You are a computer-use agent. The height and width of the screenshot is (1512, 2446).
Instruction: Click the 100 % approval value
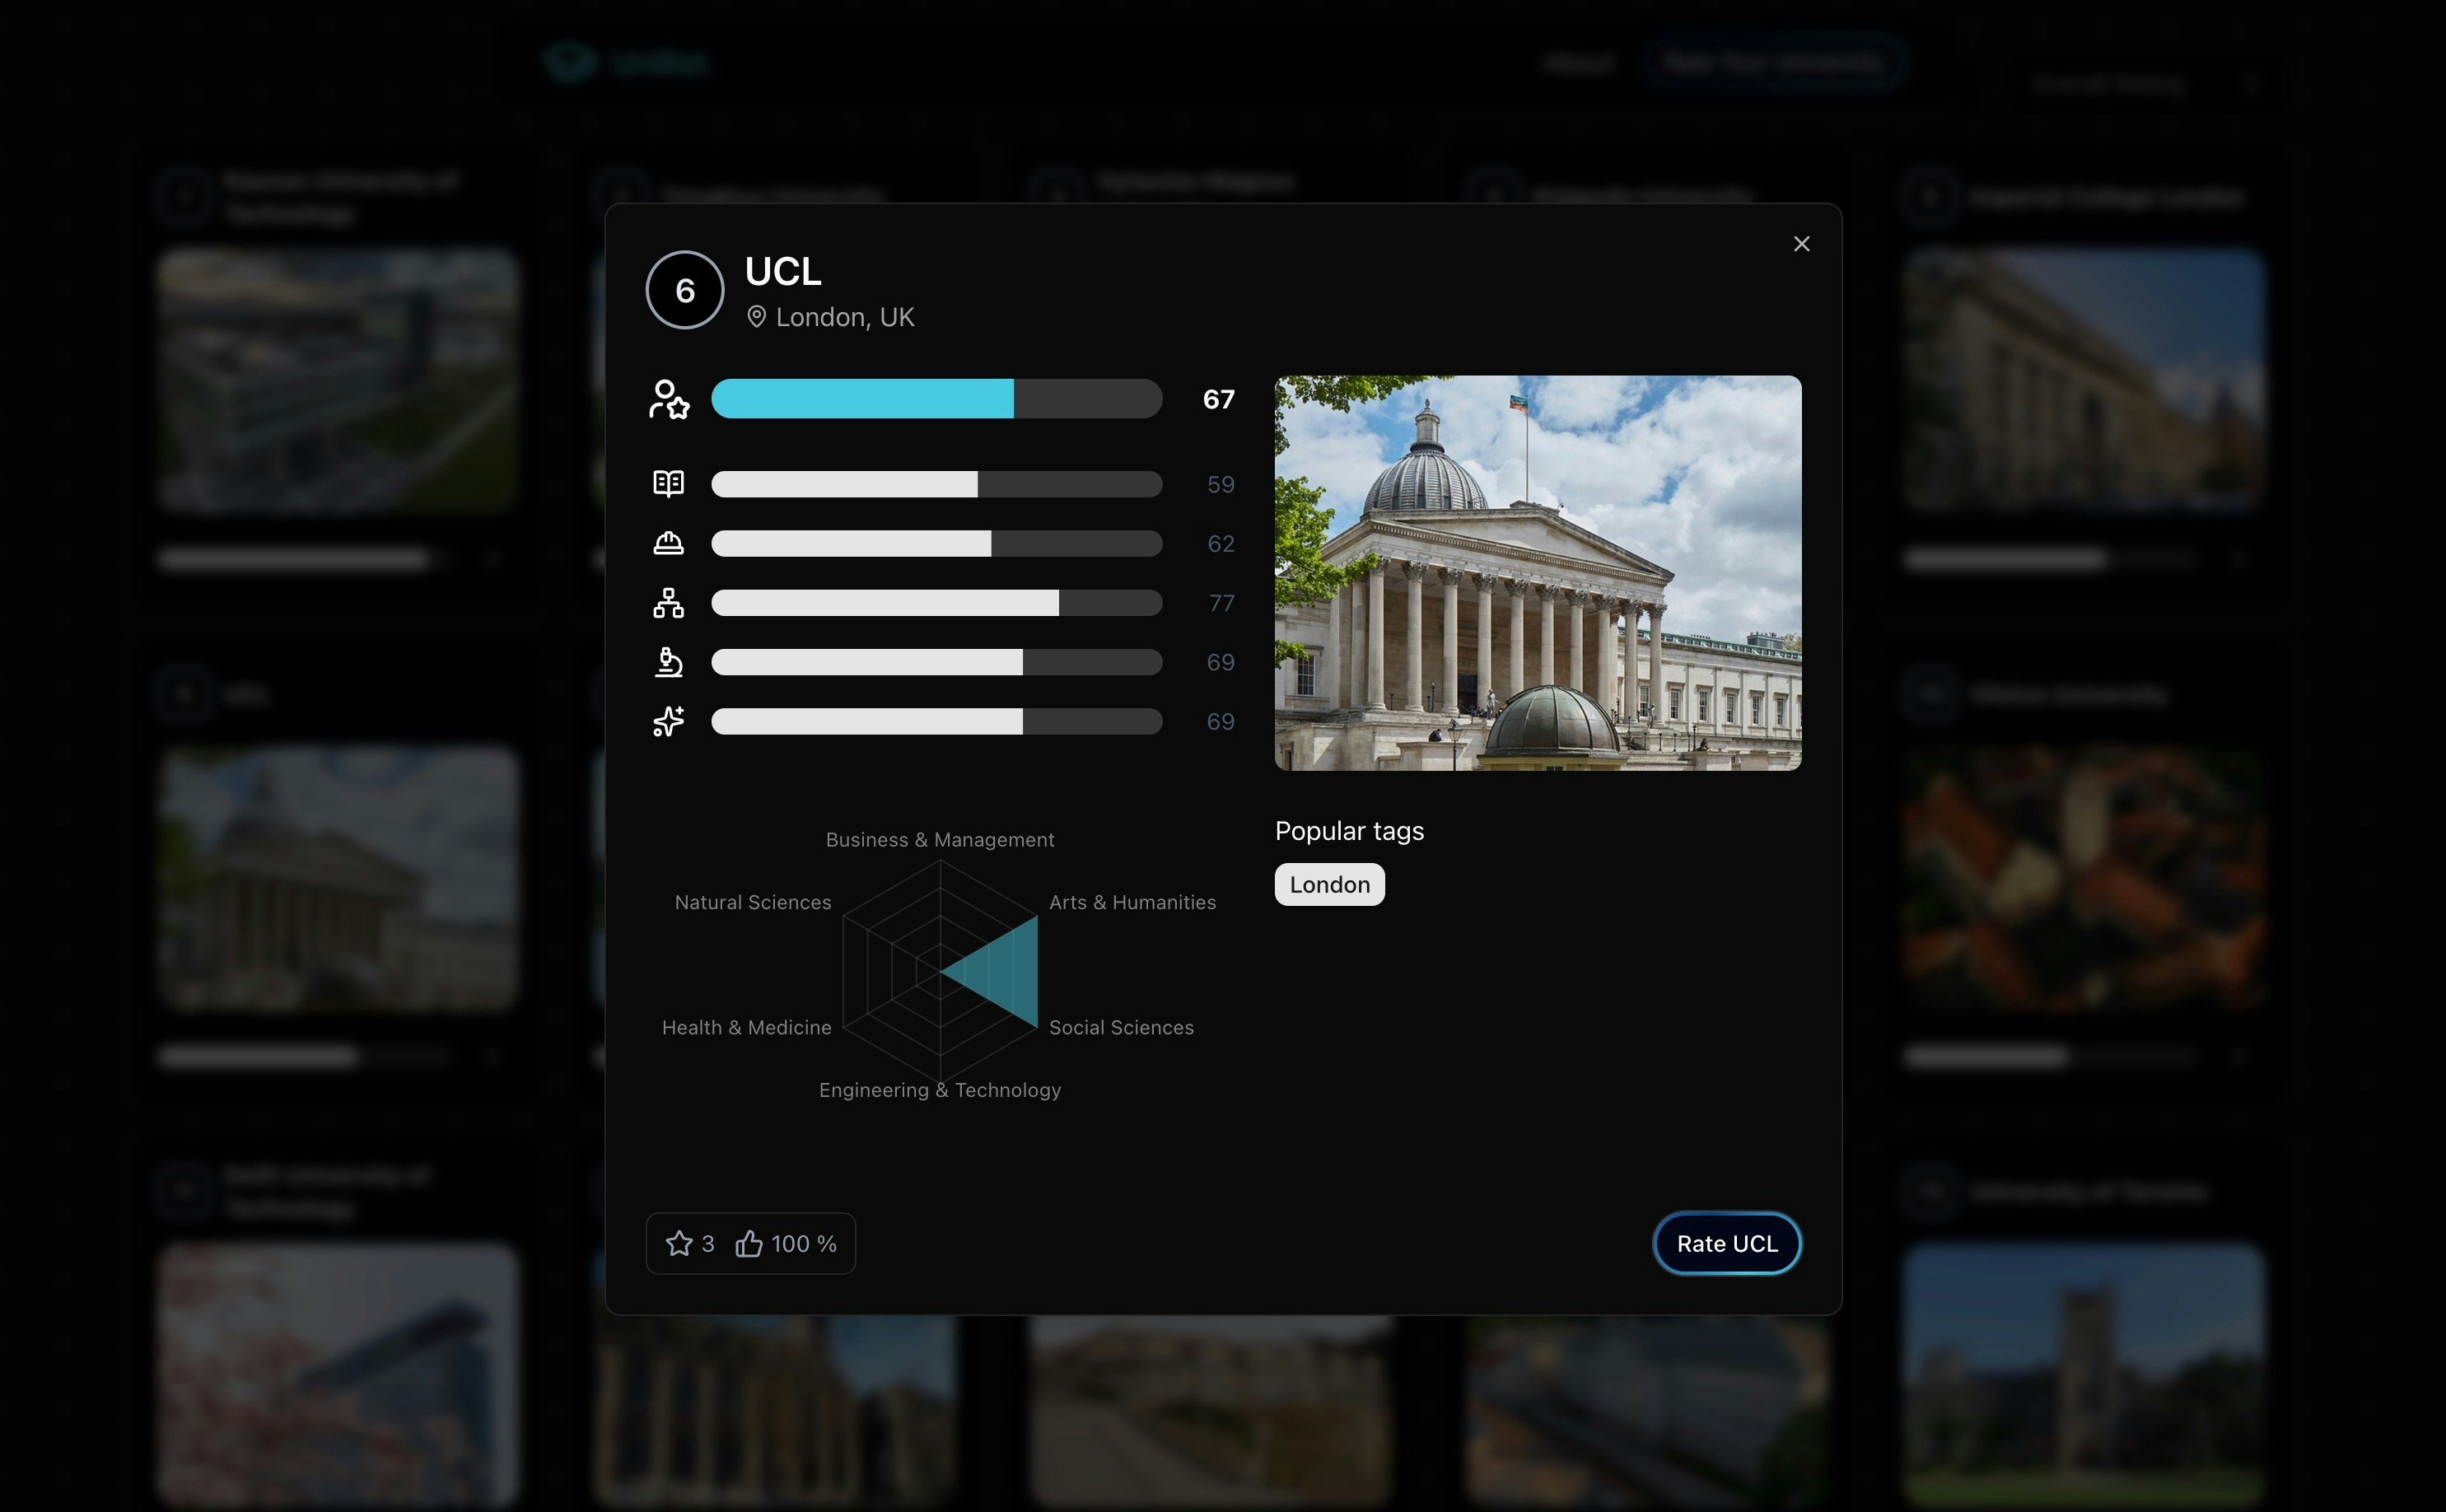click(x=804, y=1243)
